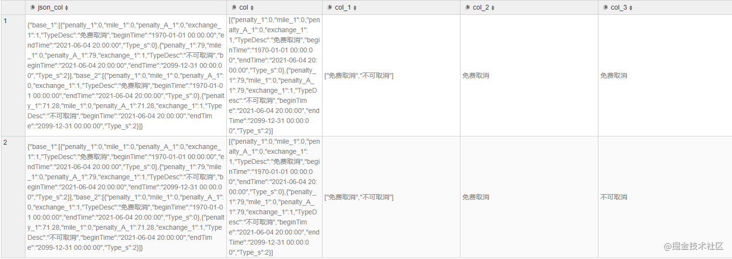Select the col_2 header label
This screenshot has width=732, height=259.
pyautogui.click(x=481, y=8)
